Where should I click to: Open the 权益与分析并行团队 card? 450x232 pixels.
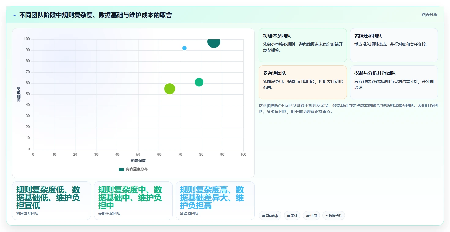[x=394, y=82]
